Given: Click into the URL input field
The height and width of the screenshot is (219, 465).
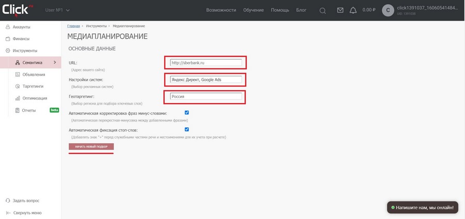Looking at the screenshot, I should coord(206,63).
